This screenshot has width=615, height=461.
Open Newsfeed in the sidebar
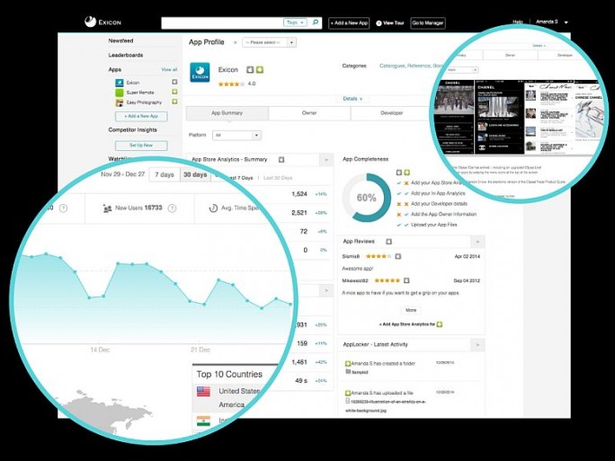click(x=120, y=40)
